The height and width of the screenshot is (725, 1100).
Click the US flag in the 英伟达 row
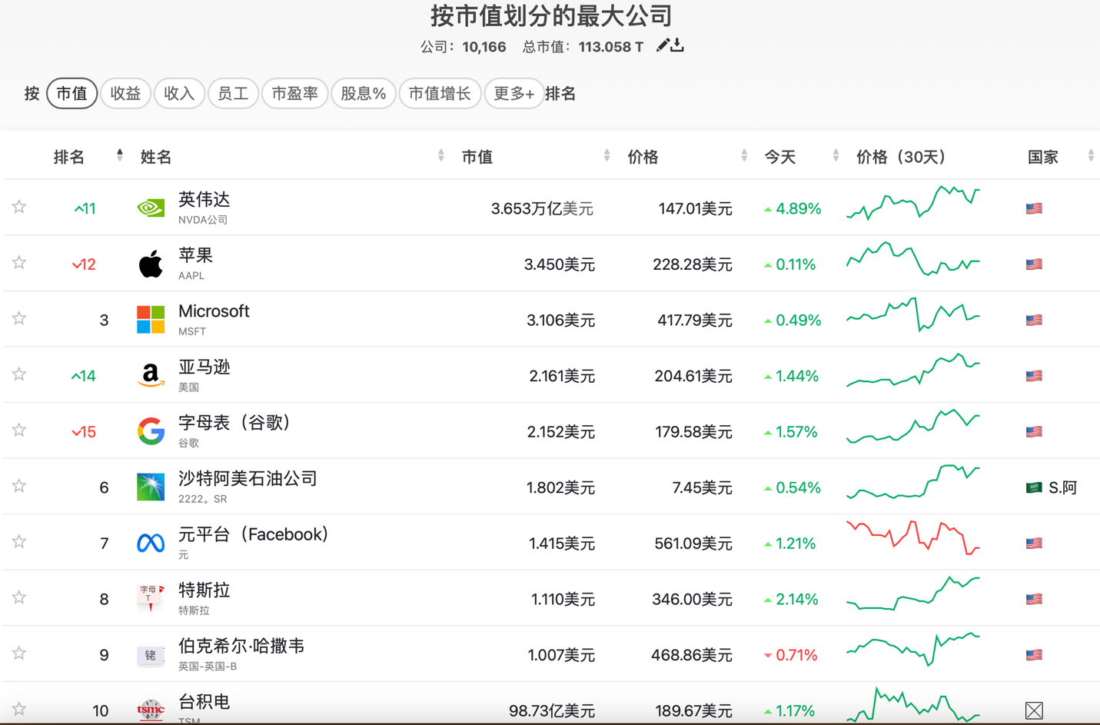coord(1034,208)
